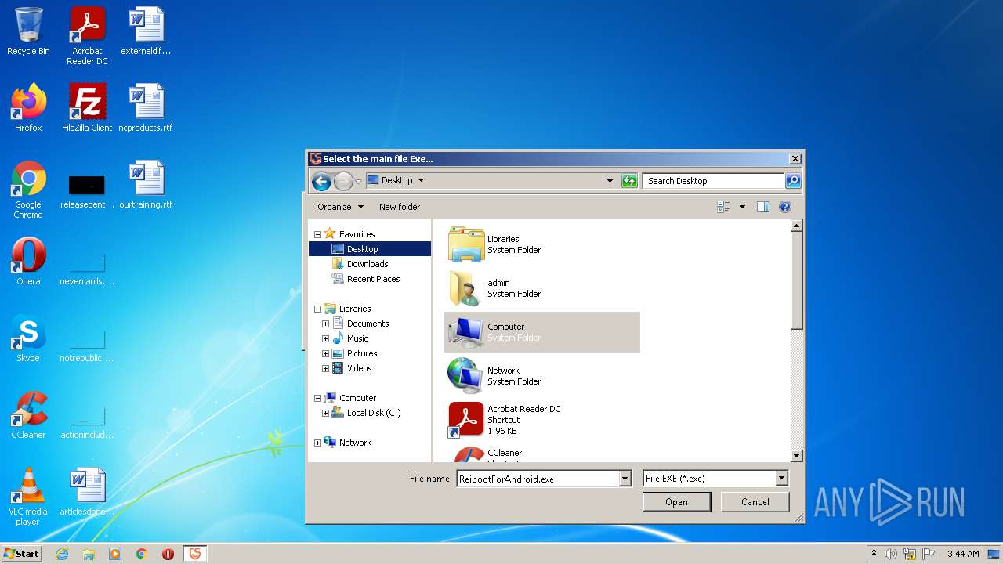Viewport: 1003px width, 564px height.
Task: Click the volume speaker icon in the system tray
Action: coord(891,554)
